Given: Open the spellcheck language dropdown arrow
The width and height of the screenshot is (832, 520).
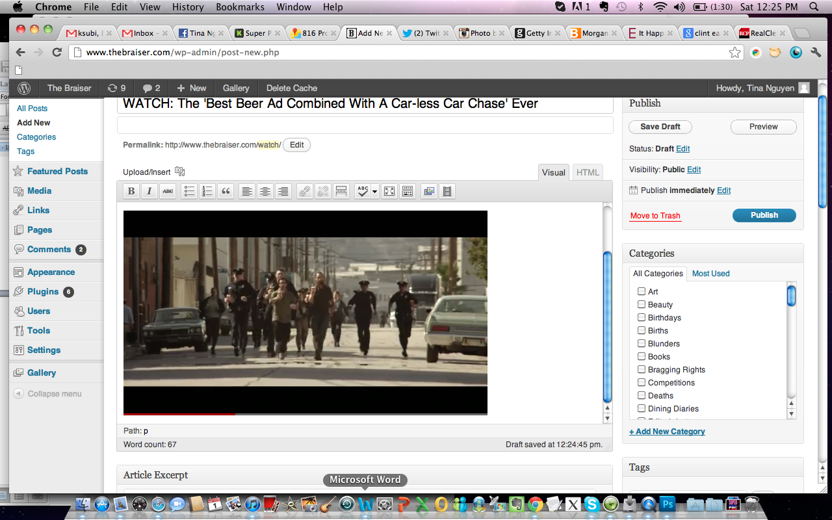Looking at the screenshot, I should 375,192.
